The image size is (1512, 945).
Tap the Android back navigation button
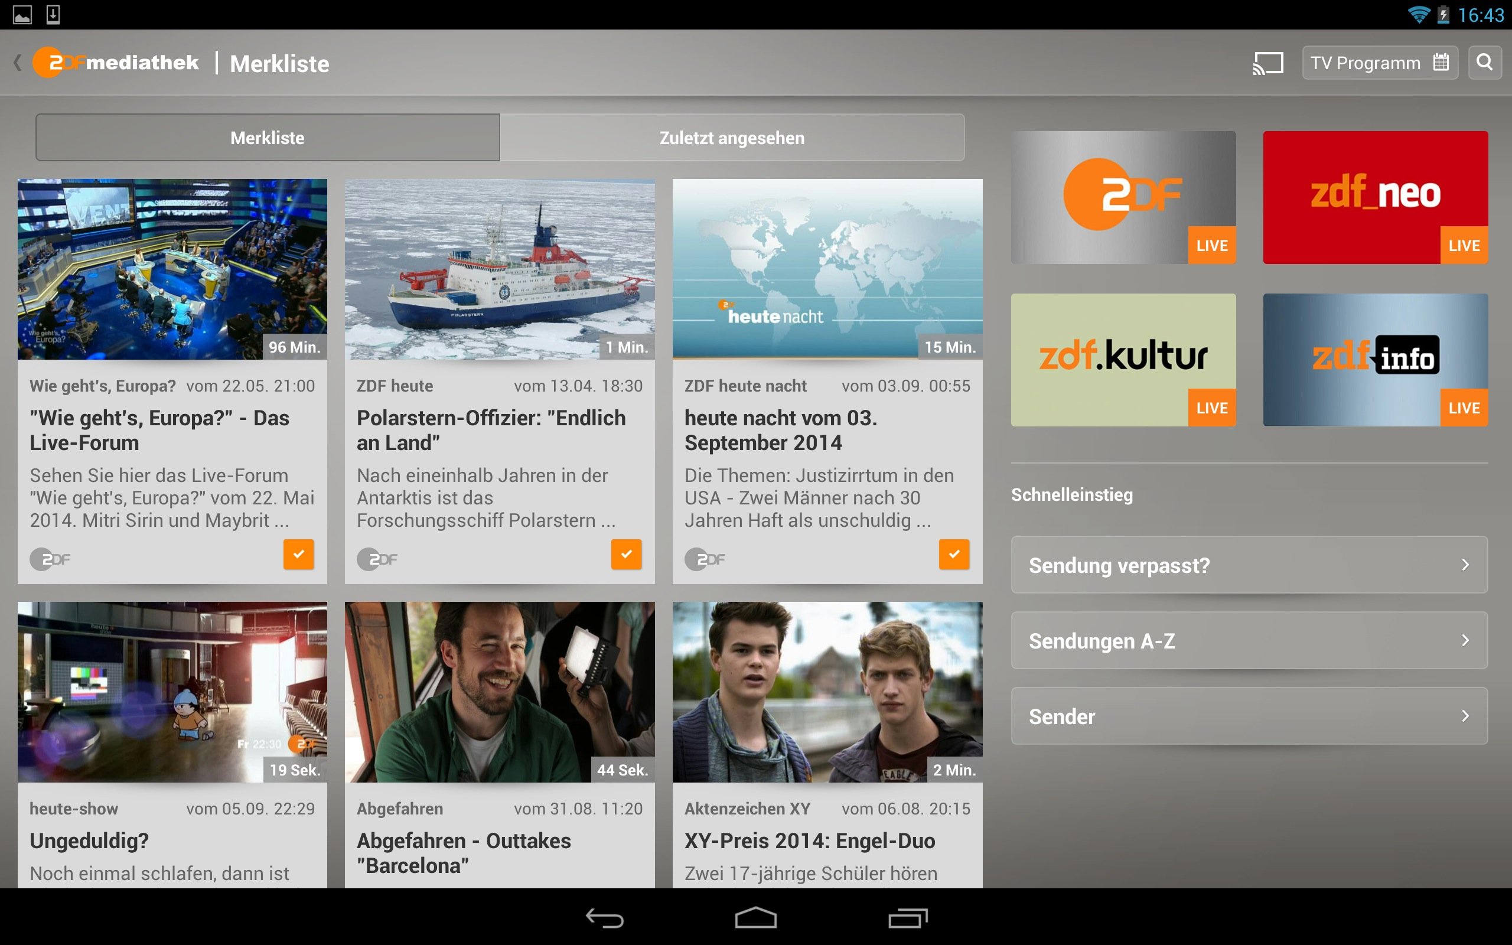click(x=604, y=918)
